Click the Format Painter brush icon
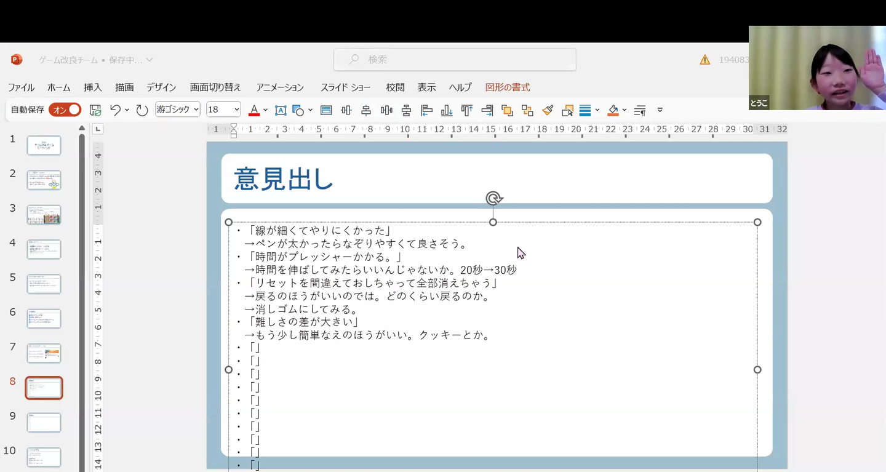 coord(548,110)
